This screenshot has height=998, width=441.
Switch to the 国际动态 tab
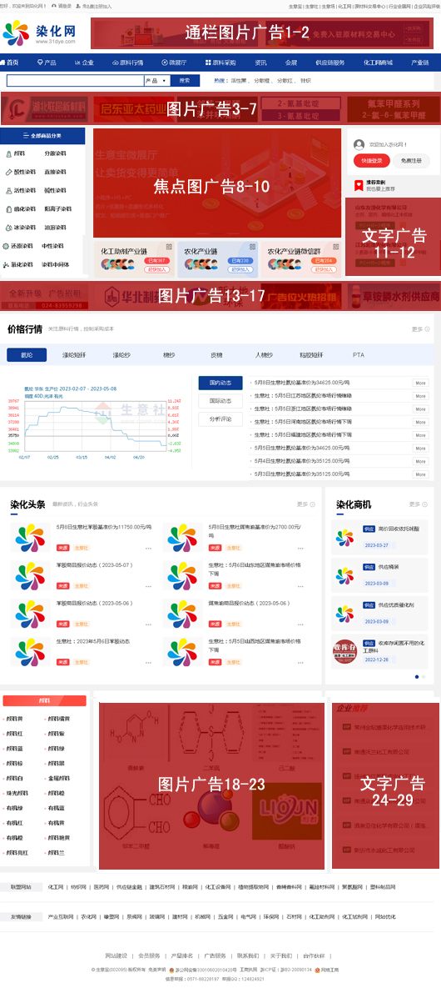pos(220,401)
